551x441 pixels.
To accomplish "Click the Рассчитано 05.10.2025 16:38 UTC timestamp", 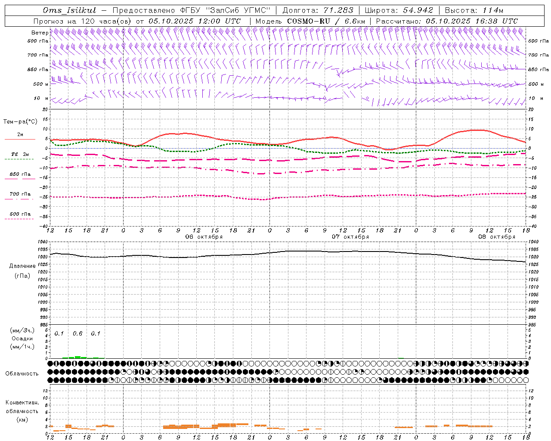I will click(x=447, y=21).
